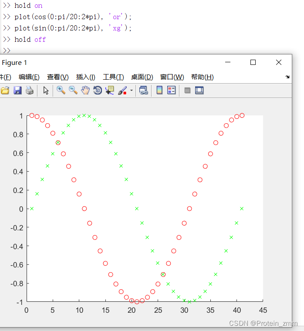Dock figure using menu bar arrow
Viewport: 304px width, 331px height.
tap(287, 77)
